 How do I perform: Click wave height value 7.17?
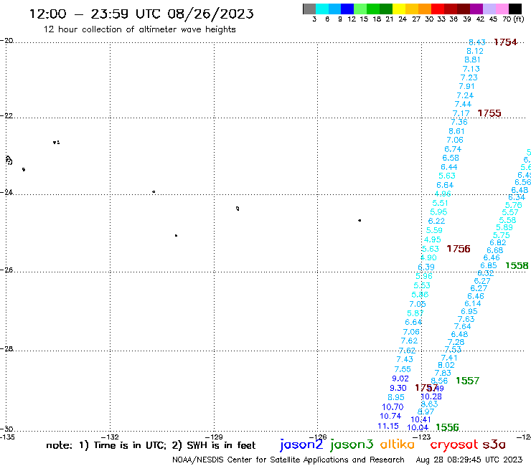pos(461,113)
